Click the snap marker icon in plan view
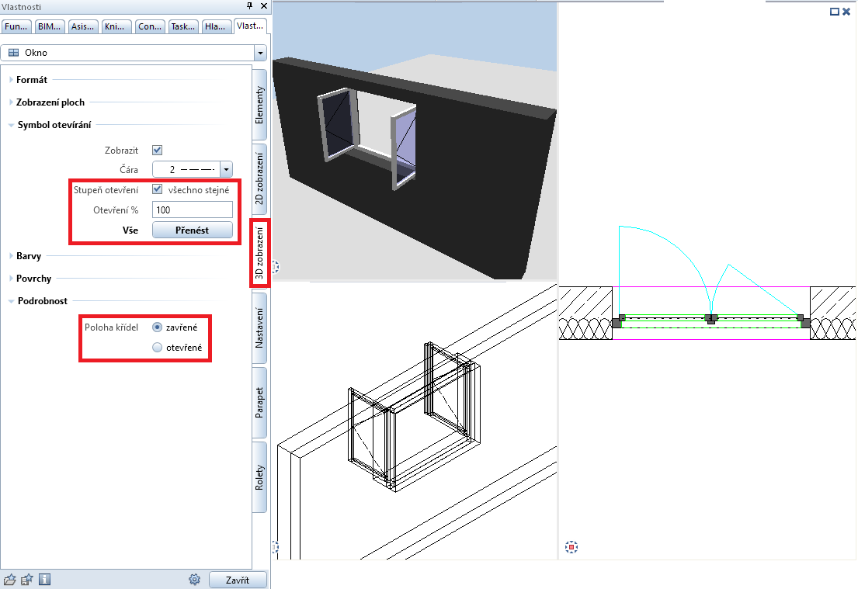Screen dimensions: 858x589 click(571, 547)
